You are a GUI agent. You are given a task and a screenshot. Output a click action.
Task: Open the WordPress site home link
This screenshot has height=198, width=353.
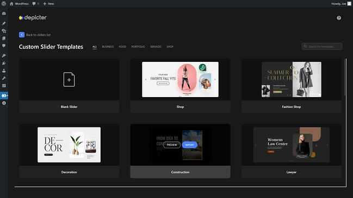point(19,4)
